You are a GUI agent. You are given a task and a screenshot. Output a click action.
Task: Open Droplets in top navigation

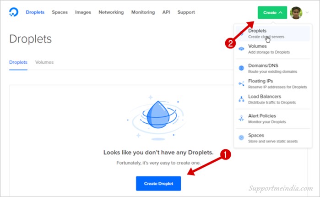[35, 12]
